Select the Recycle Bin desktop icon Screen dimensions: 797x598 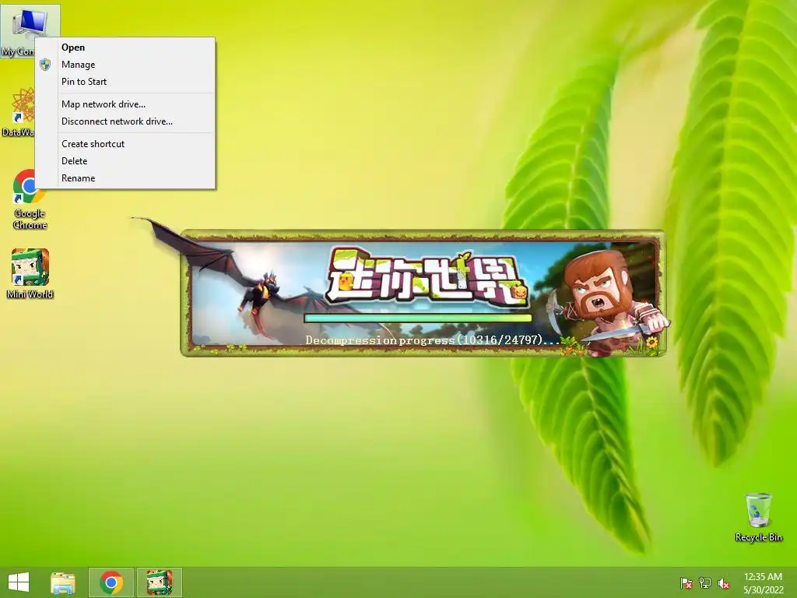(x=758, y=517)
